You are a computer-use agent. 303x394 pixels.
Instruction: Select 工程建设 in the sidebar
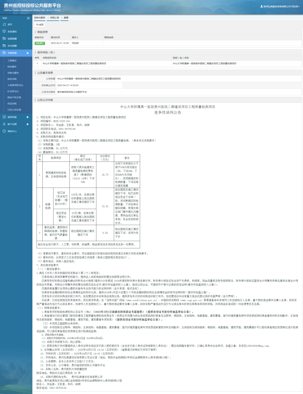[x=12, y=61]
